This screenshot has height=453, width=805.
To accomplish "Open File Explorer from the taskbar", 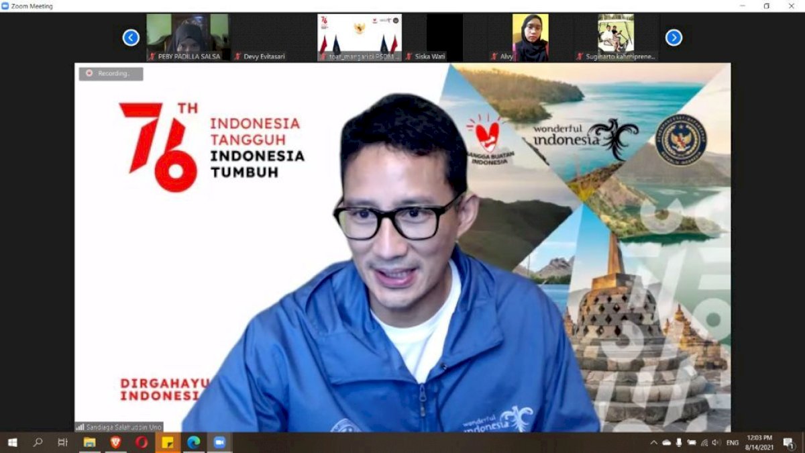I will pos(91,443).
